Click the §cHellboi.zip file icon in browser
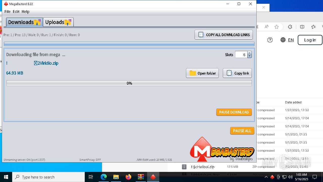This screenshot has height=182, width=323. click(184, 167)
